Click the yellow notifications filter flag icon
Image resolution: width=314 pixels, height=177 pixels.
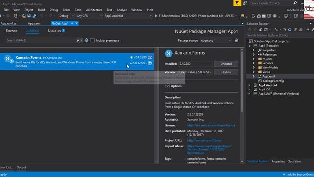click(237, 3)
